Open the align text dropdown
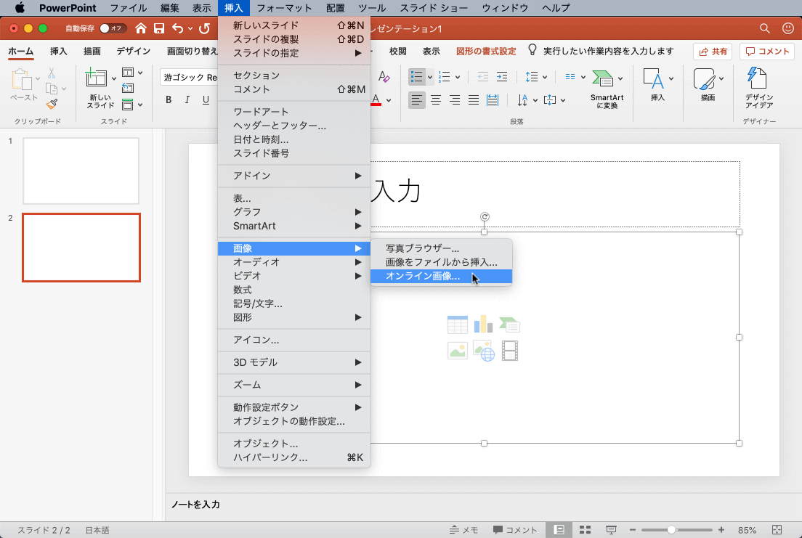The width and height of the screenshot is (802, 538). tap(555, 99)
